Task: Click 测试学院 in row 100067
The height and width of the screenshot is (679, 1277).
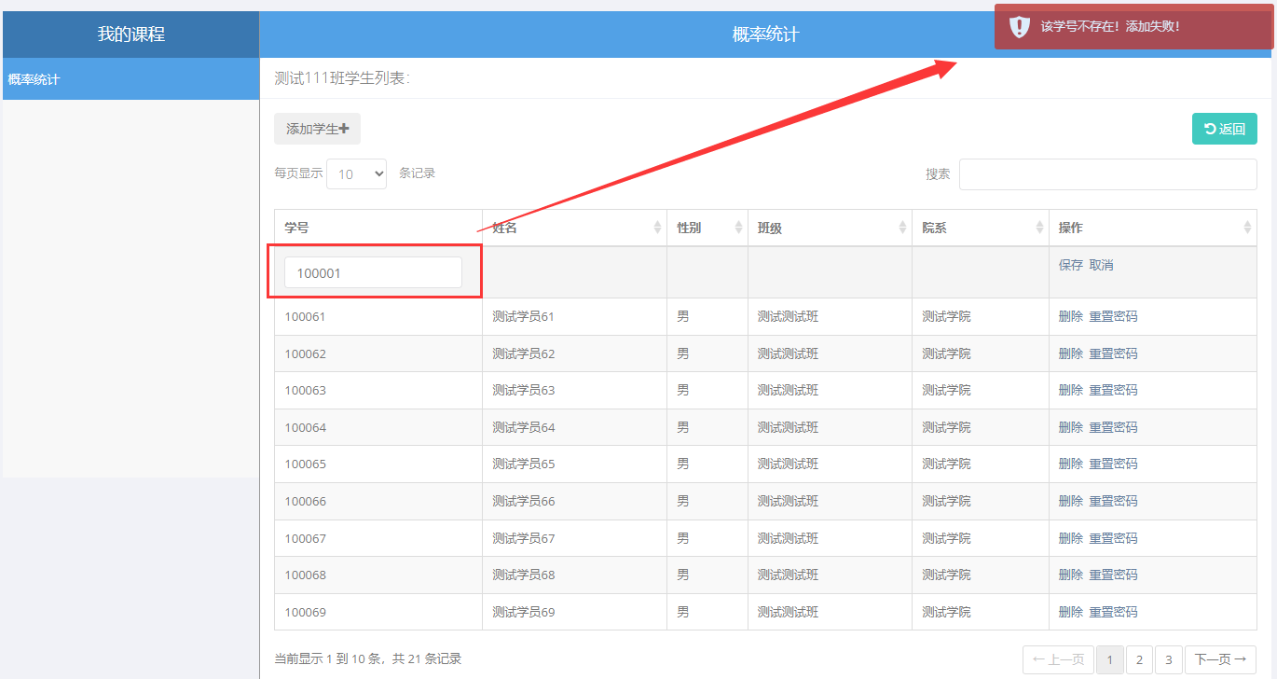Action: point(947,538)
